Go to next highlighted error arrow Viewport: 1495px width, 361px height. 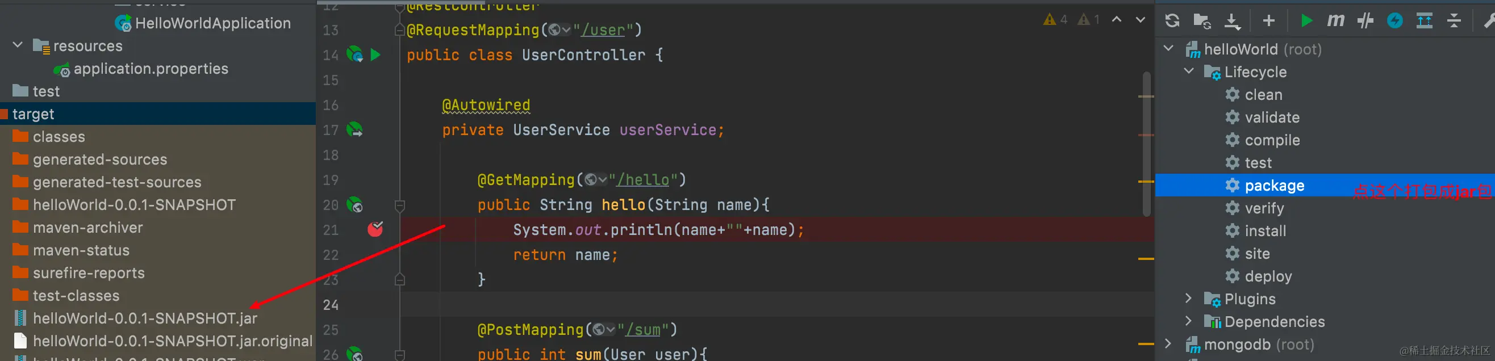pyautogui.click(x=1141, y=19)
